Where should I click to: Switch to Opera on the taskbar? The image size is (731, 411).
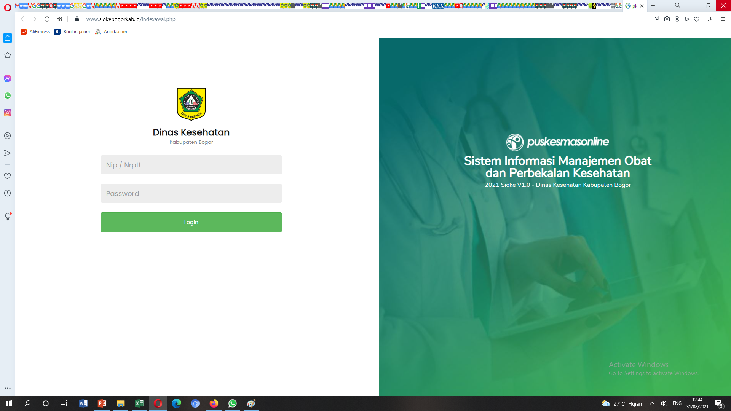(158, 403)
